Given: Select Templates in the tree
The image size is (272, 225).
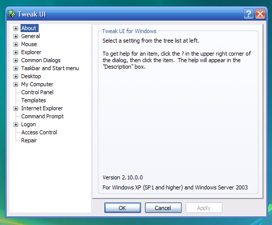Looking at the screenshot, I should (x=34, y=100).
